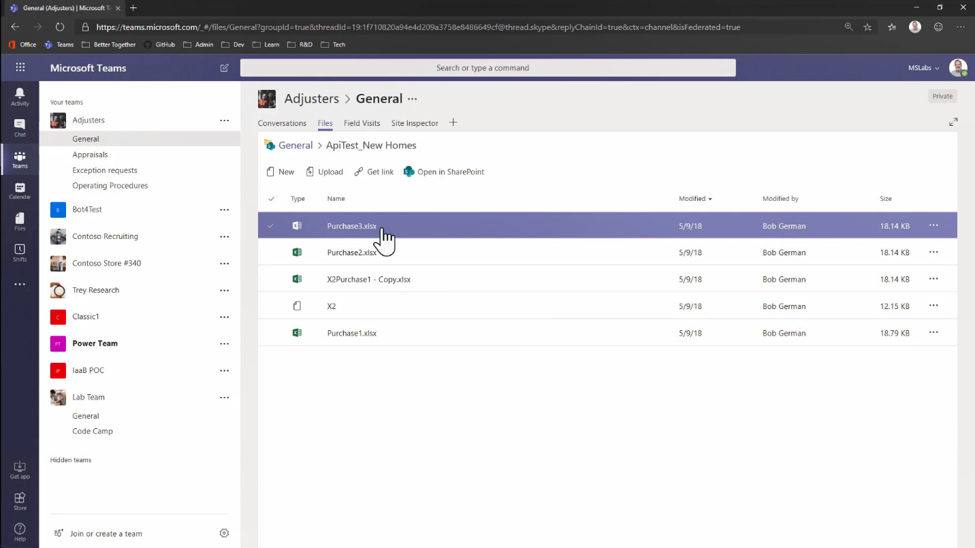Open the GitHub bookmark
Viewport: 975px width, 548px height.
pyautogui.click(x=159, y=44)
